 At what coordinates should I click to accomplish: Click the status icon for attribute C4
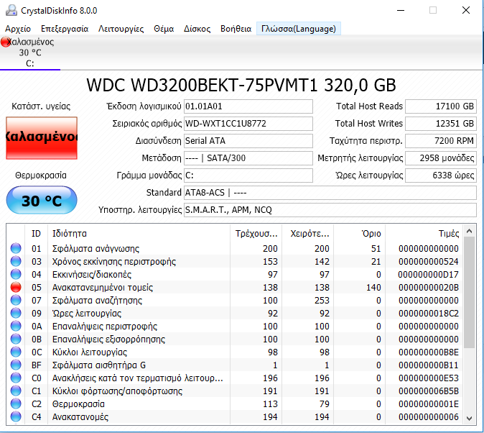16,417
